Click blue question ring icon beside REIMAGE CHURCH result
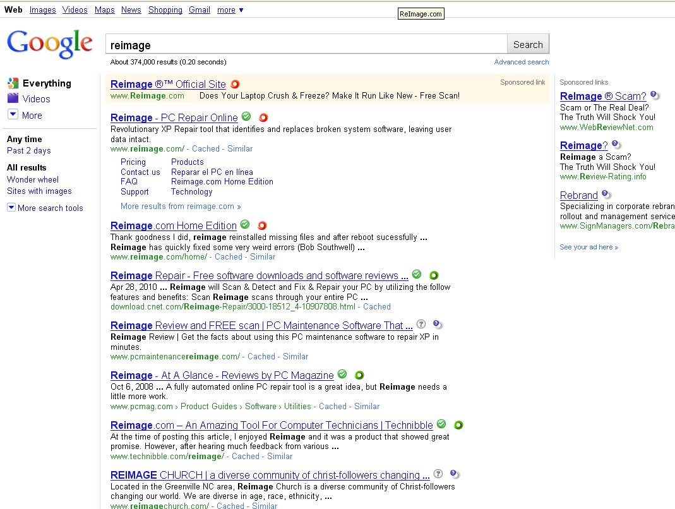The width and height of the screenshot is (675, 509). click(x=455, y=474)
